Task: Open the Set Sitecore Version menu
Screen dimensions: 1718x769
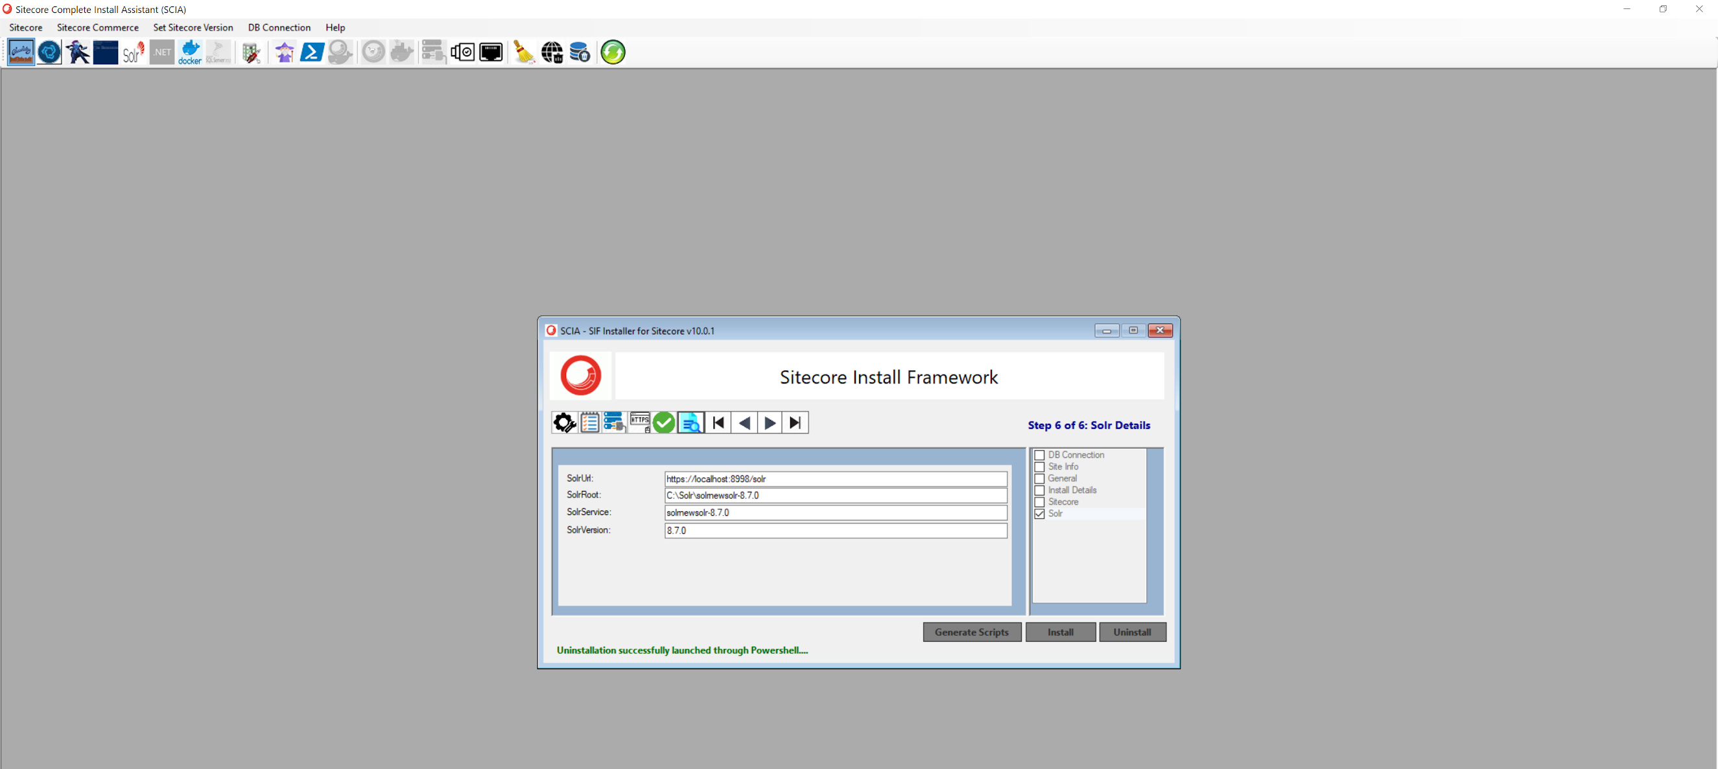Action: (x=193, y=27)
